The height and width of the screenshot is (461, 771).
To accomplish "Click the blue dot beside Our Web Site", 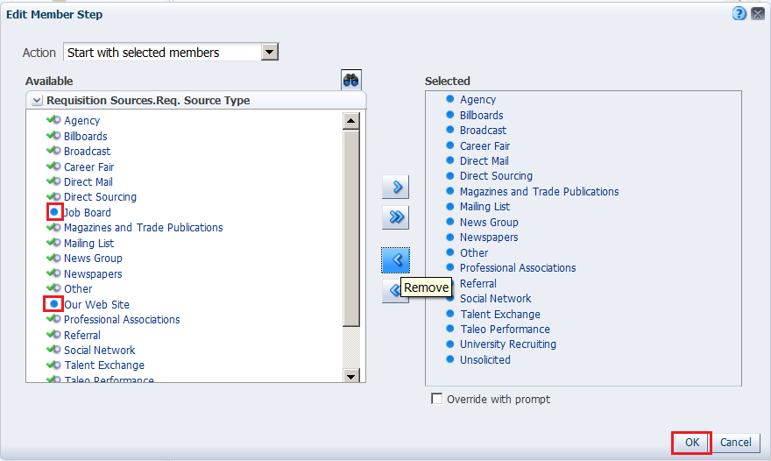I will [53, 304].
